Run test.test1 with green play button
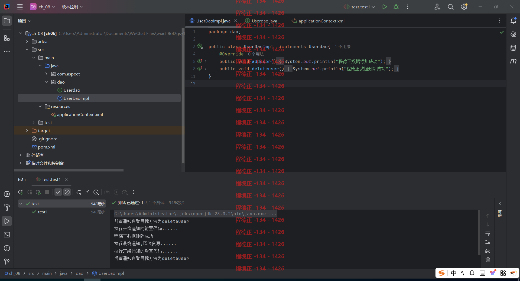520x281 pixels. click(x=385, y=7)
